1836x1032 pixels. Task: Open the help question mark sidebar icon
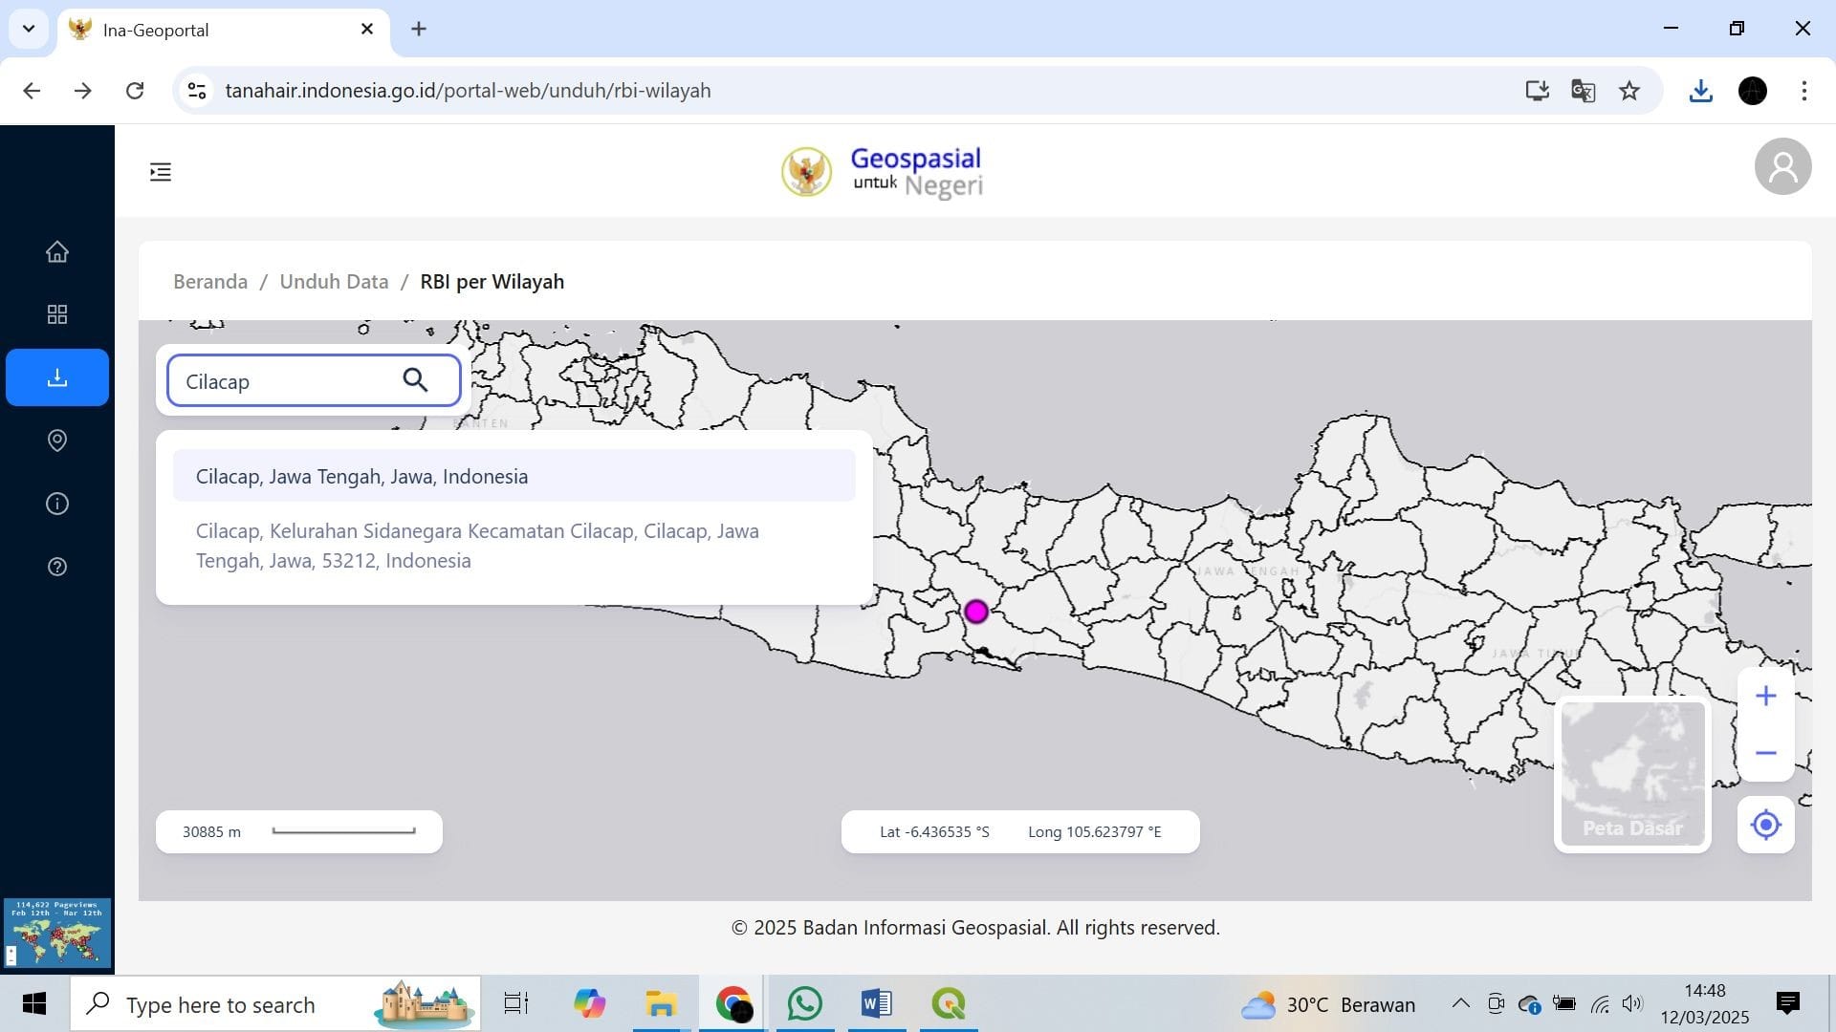click(x=57, y=567)
